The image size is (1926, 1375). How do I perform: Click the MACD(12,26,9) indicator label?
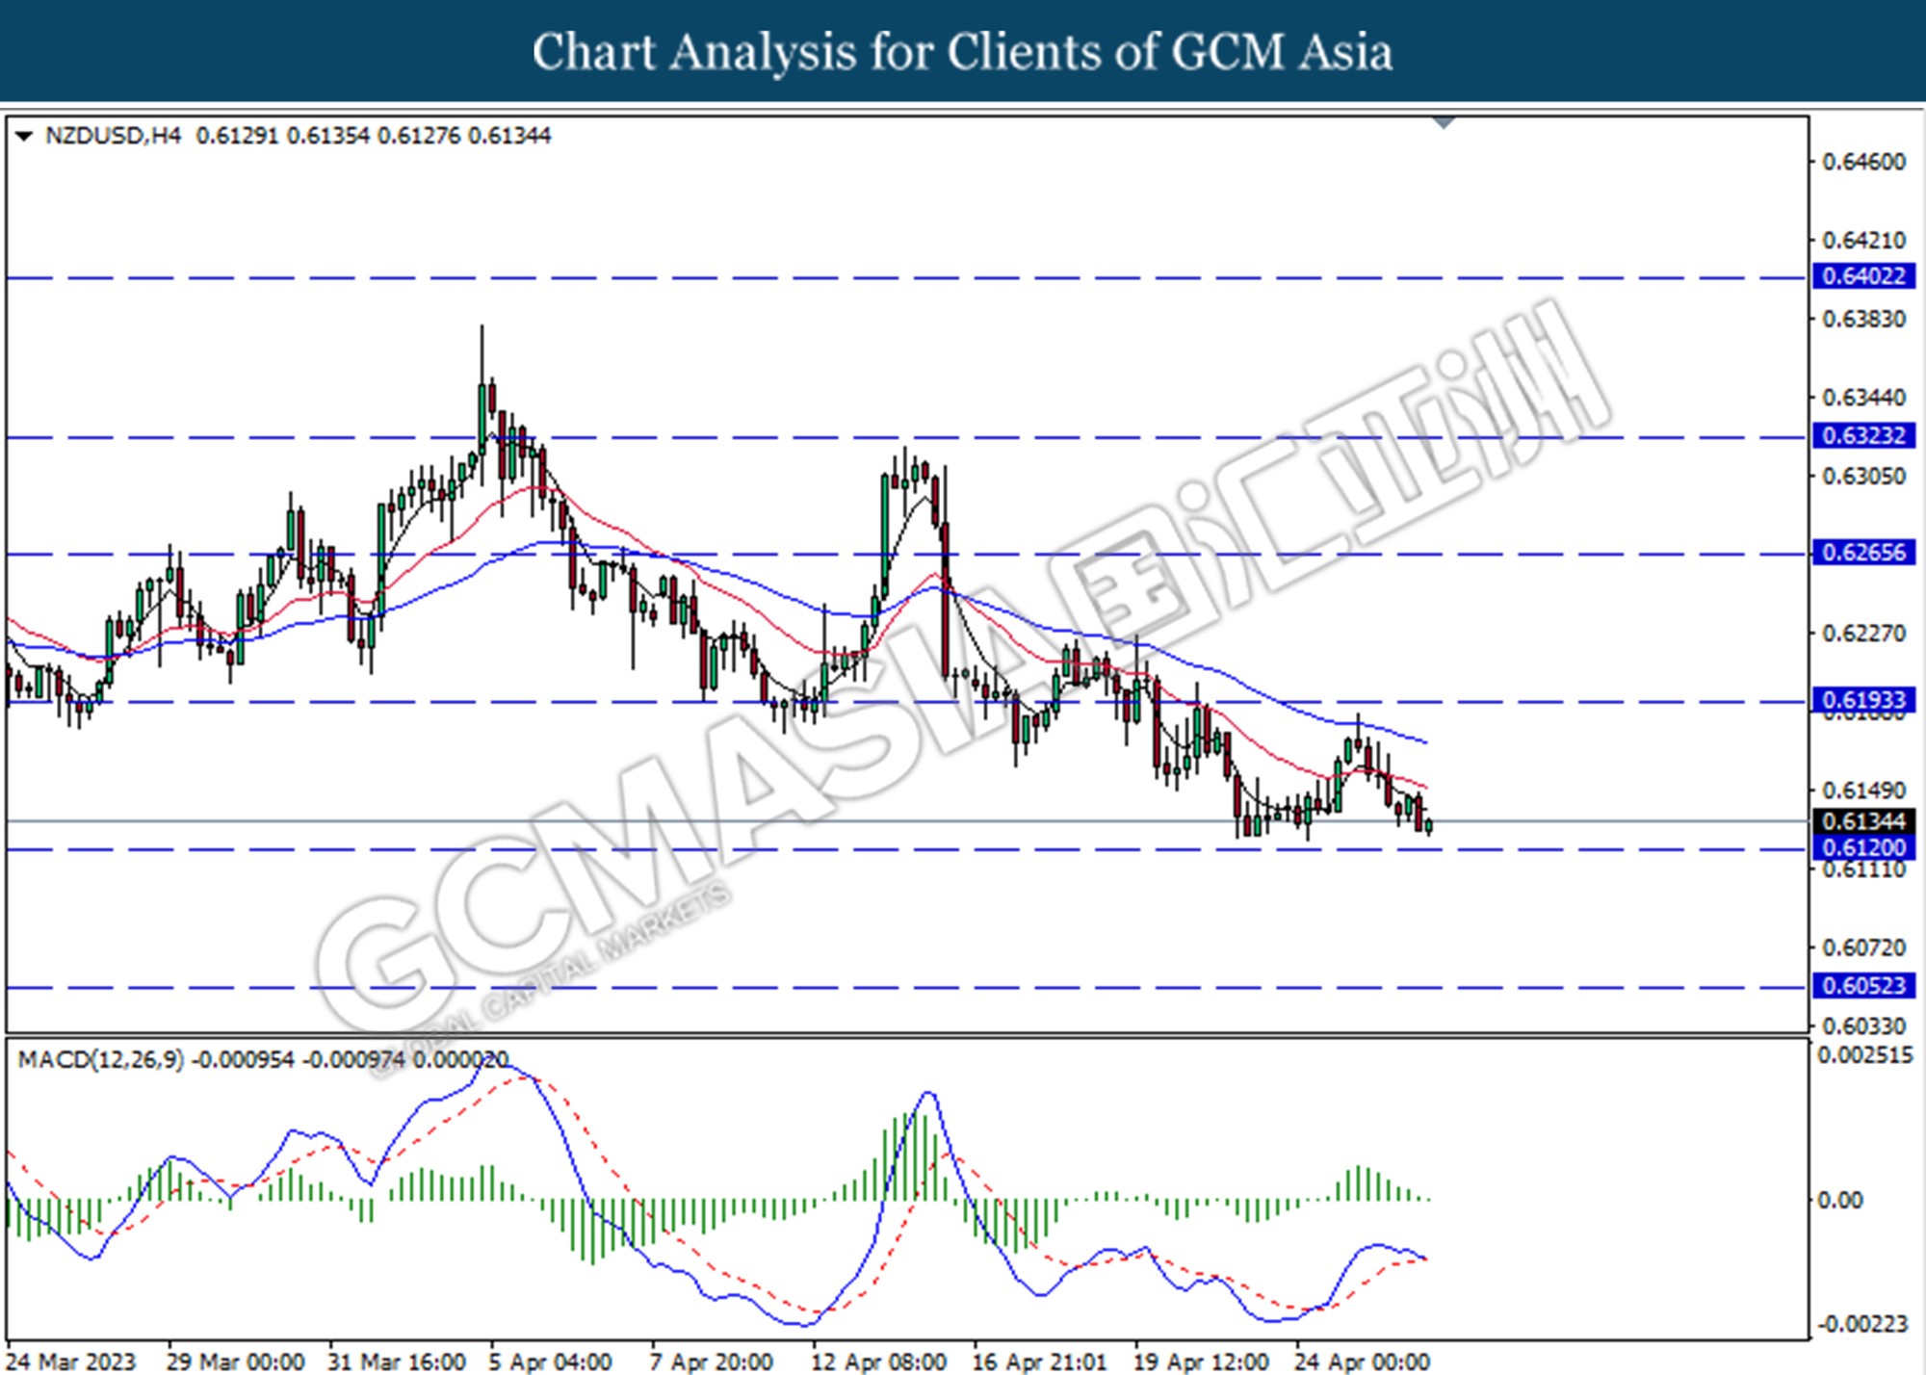tap(100, 1060)
